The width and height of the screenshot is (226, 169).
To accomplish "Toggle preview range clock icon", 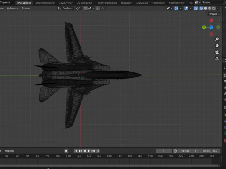I will tap(175, 151).
